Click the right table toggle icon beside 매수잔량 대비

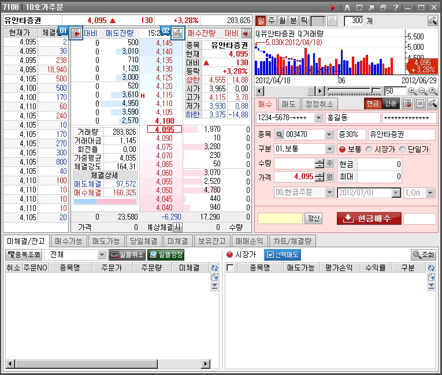pos(246,34)
